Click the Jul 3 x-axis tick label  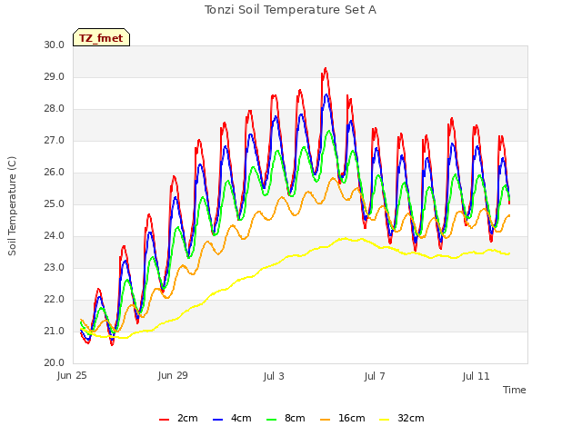(x=274, y=375)
